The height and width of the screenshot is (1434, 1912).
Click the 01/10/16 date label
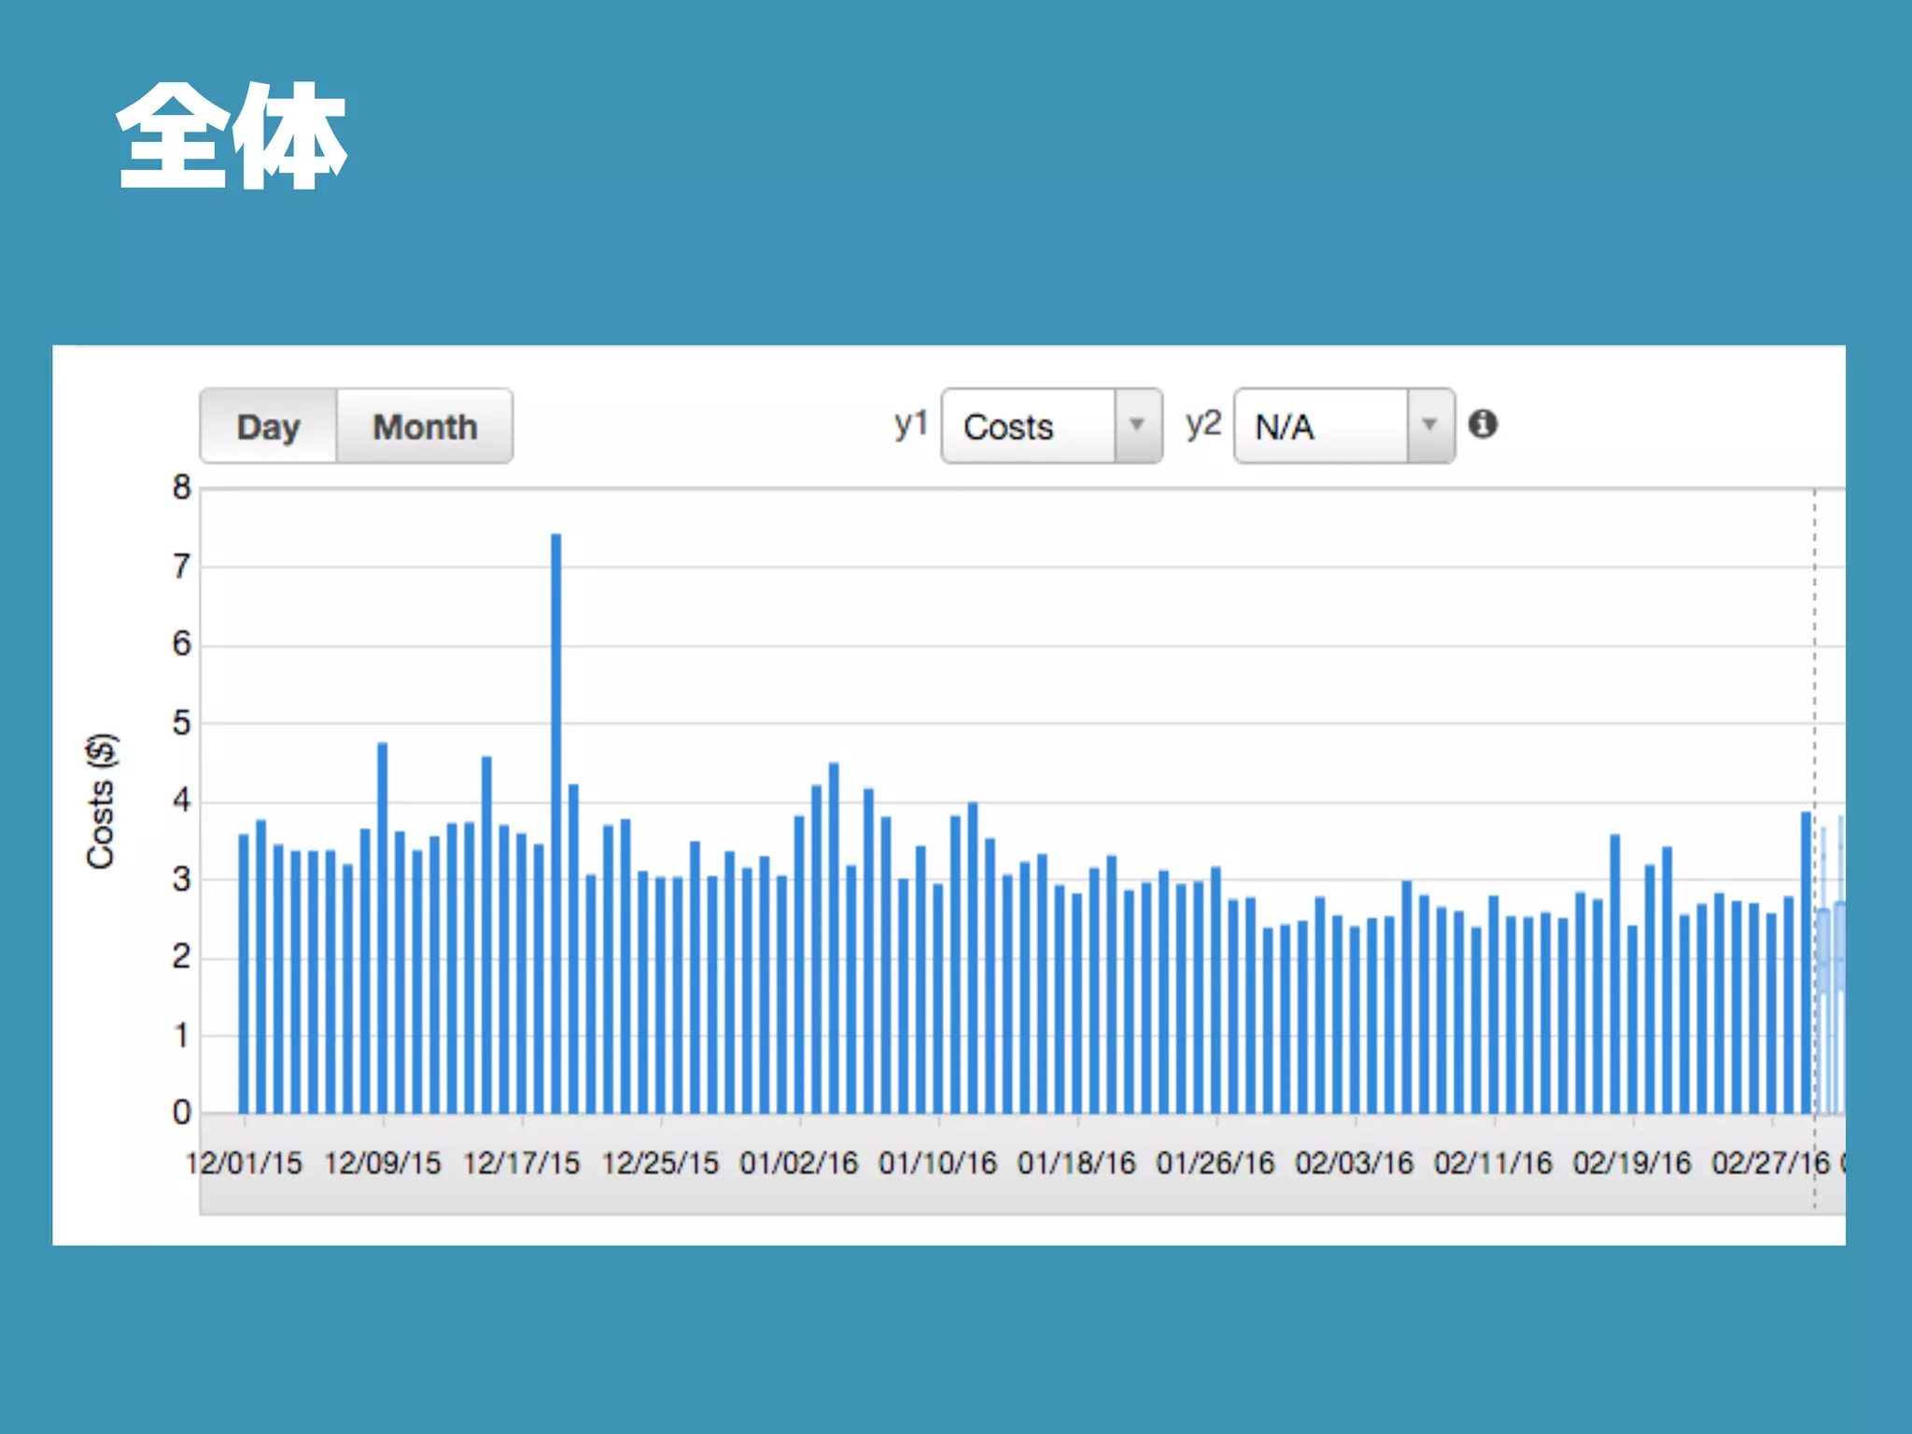point(937,1163)
